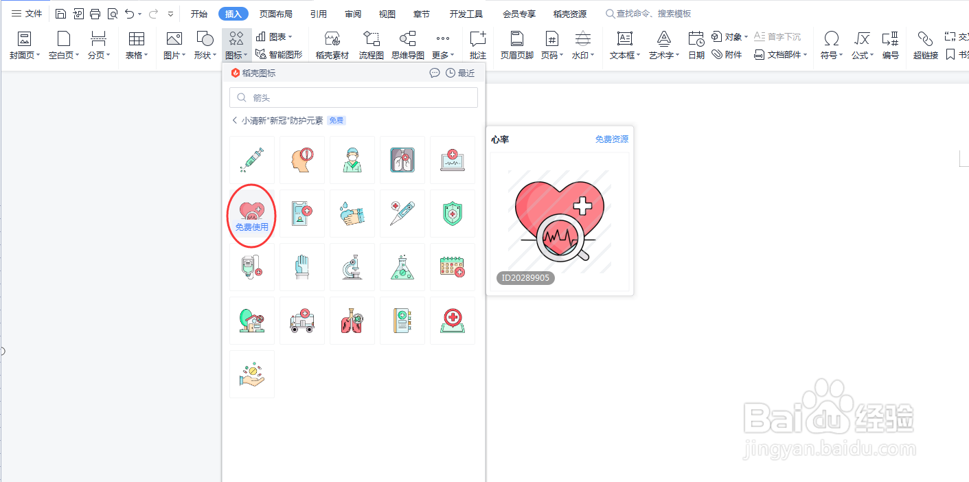This screenshot has height=482, width=969.
Task: Select the medical calendar icon
Action: (x=453, y=267)
